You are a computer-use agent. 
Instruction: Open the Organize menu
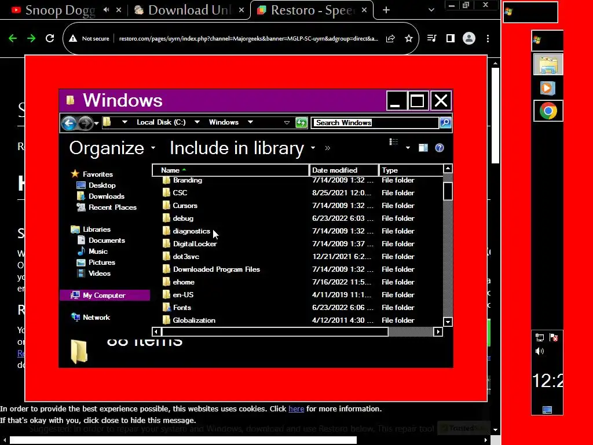point(112,148)
